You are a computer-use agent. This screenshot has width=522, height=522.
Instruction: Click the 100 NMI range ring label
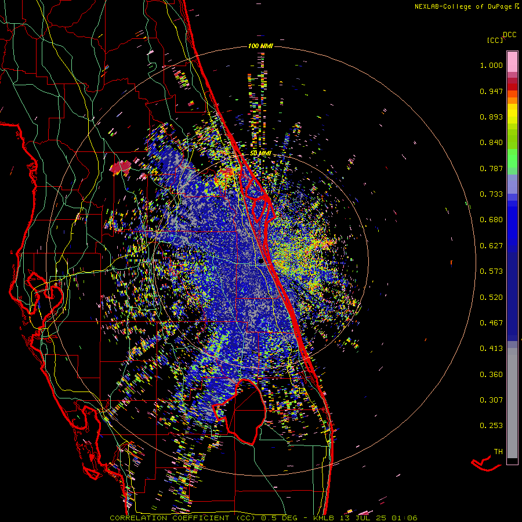pos(260,46)
